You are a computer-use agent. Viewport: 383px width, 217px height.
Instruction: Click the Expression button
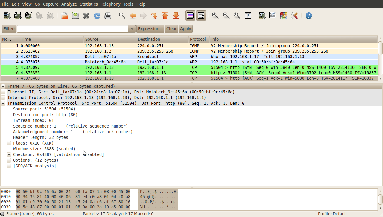click(150, 29)
